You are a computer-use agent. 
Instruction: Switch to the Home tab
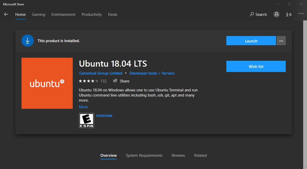(20, 15)
